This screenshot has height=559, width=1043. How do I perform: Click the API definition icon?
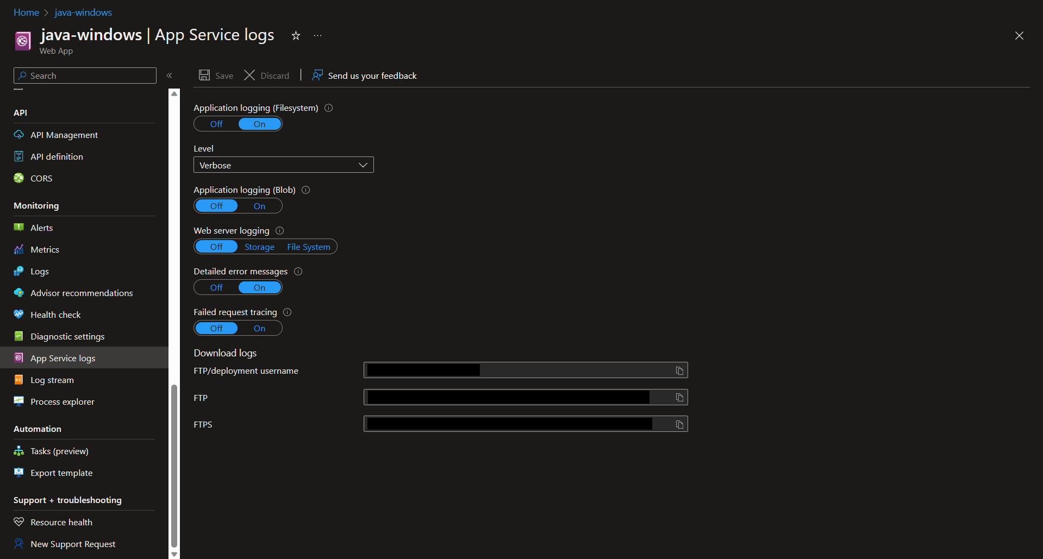[19, 156]
